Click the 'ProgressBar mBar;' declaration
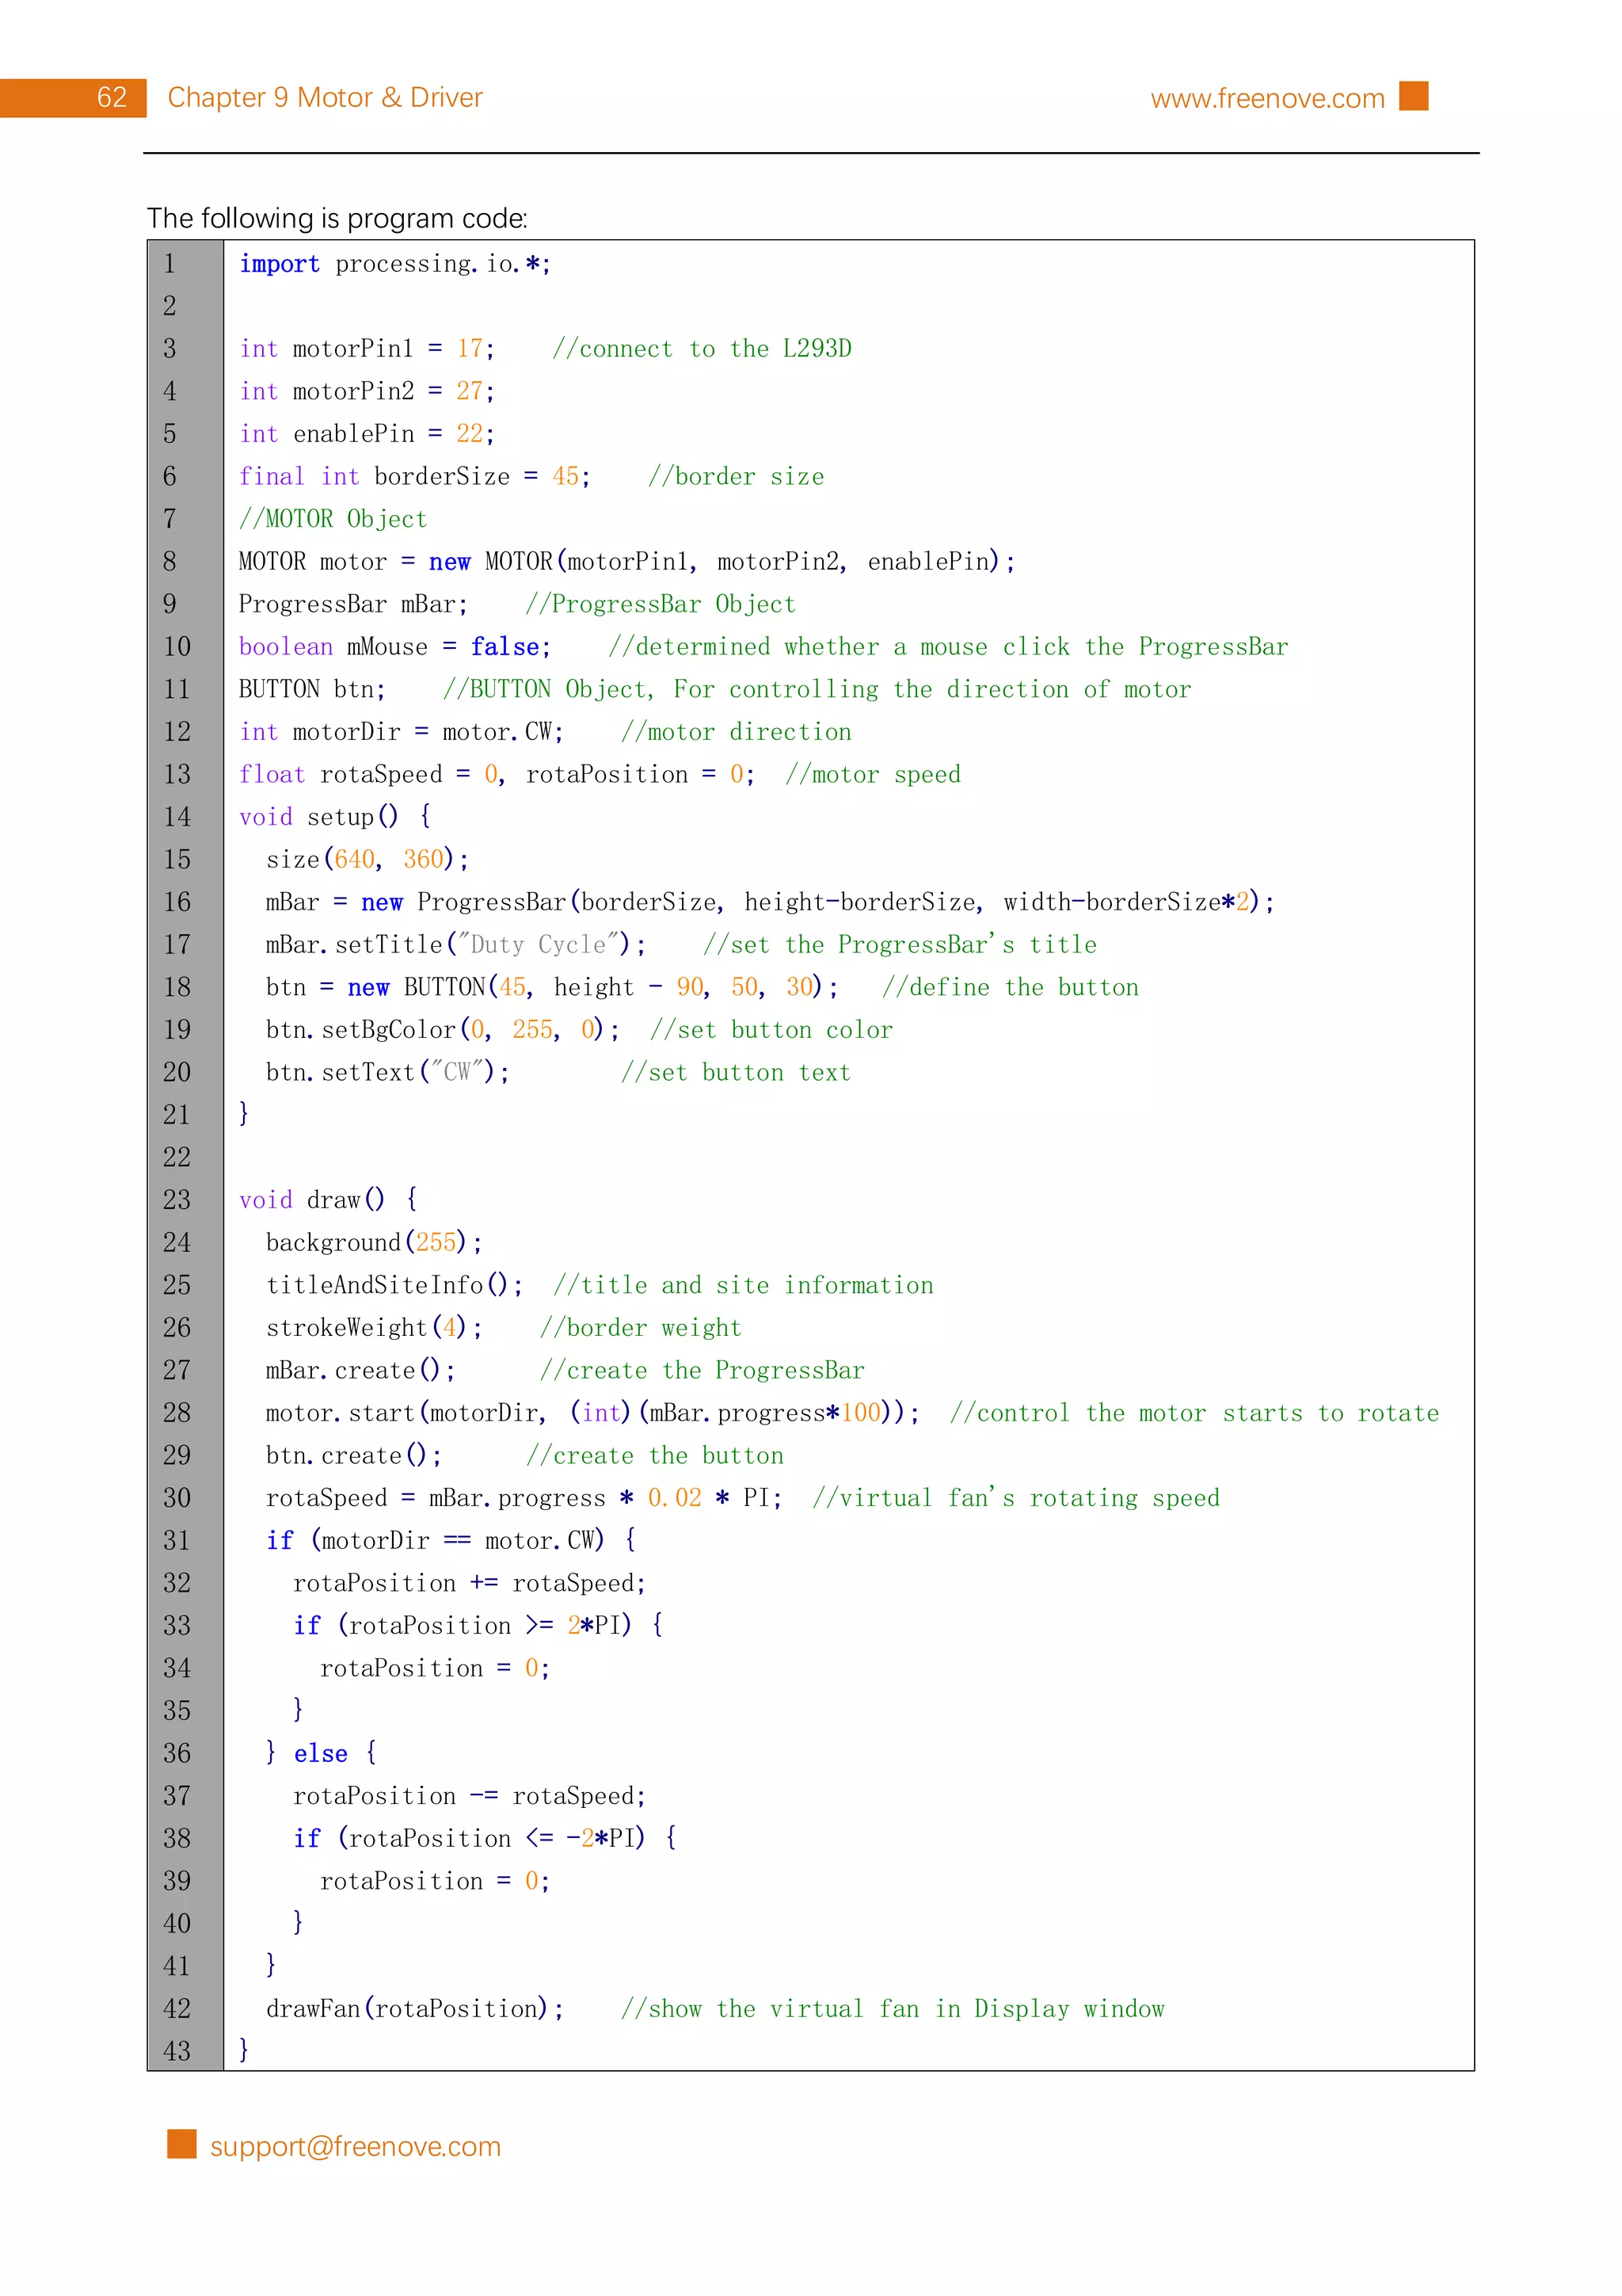 coord(352,604)
